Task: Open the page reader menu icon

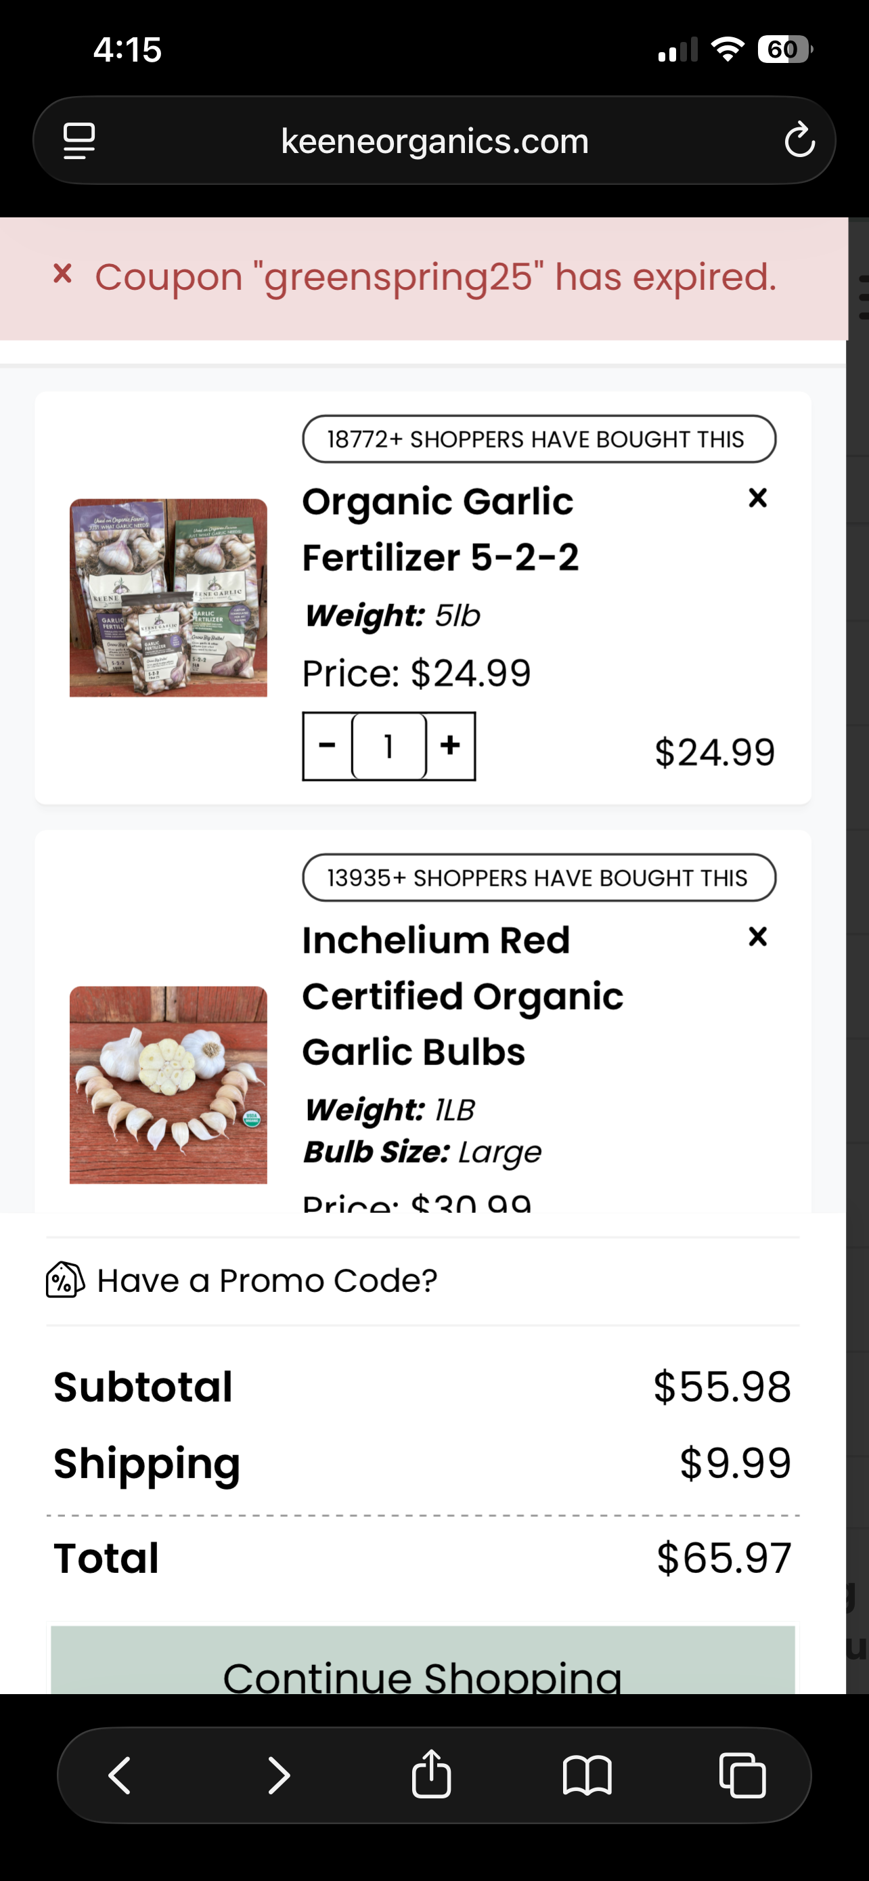Action: [79, 140]
